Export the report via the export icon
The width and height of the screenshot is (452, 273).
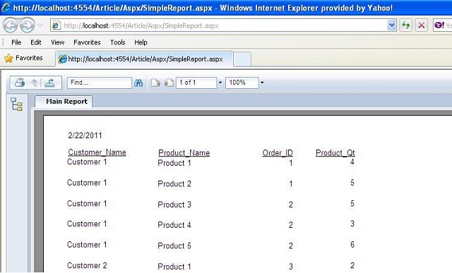[x=49, y=83]
